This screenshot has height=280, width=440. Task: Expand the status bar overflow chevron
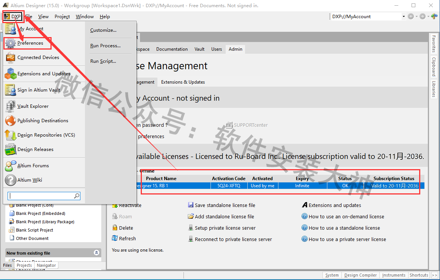tap(434, 275)
